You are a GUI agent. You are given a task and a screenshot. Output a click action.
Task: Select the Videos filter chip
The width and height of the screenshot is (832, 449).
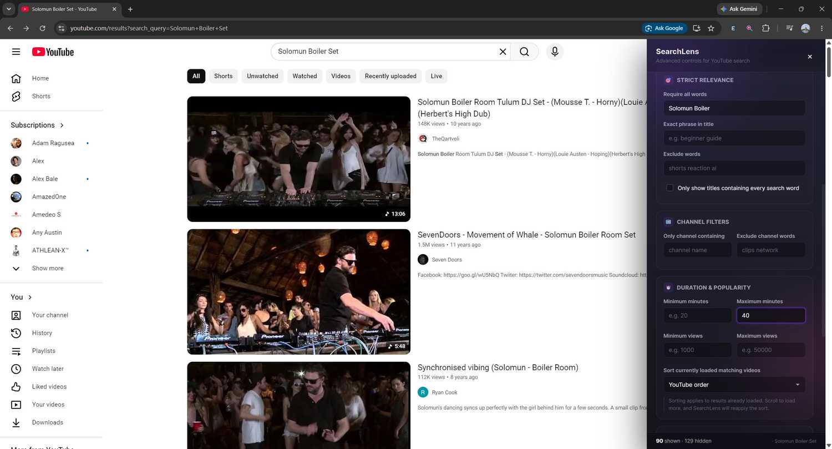(x=341, y=76)
